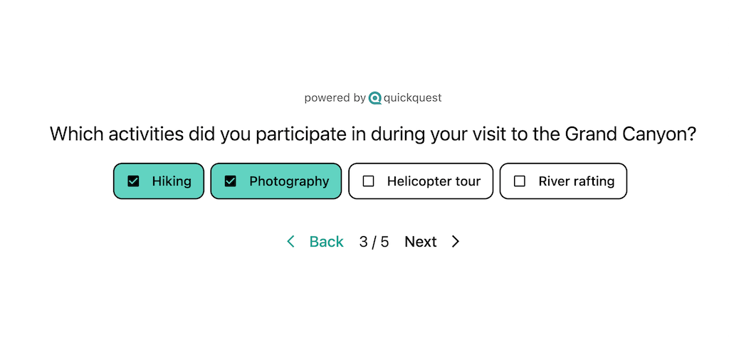Click the left chevron beside Back

[x=290, y=242]
